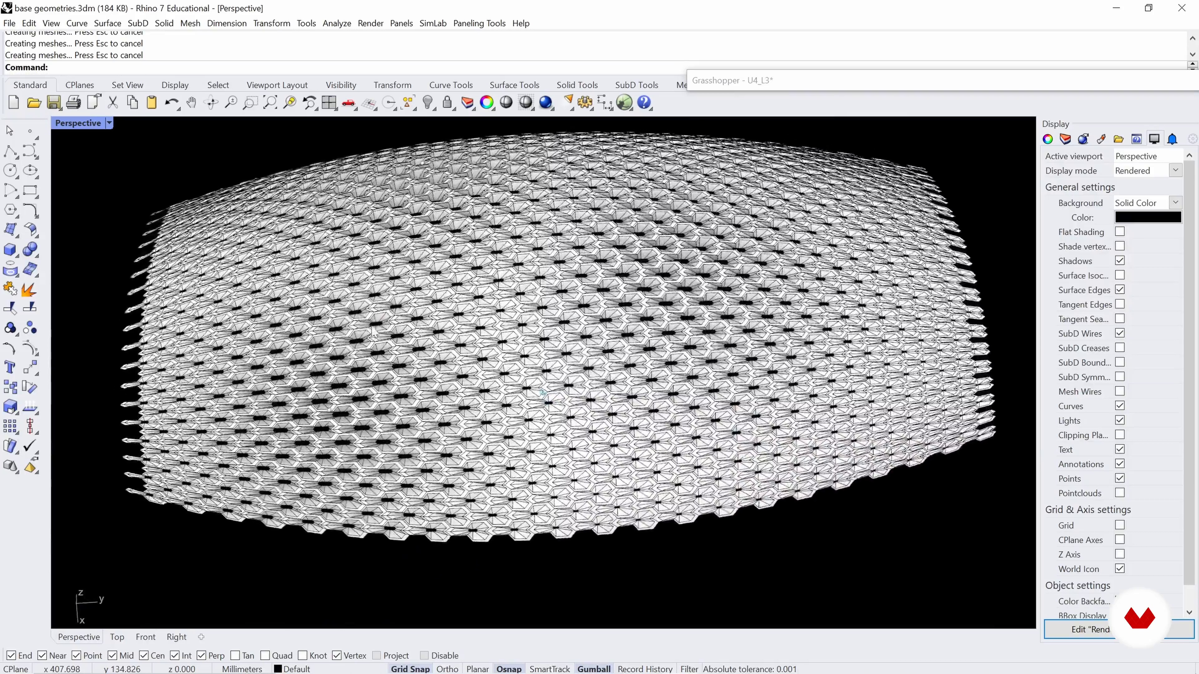Click the Zoom Extents icon
1199x674 pixels.
coord(270,102)
